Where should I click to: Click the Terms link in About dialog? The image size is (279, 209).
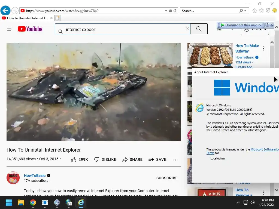pos(210,153)
